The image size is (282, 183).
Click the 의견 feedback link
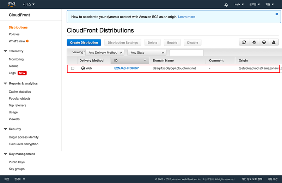pos(7,179)
